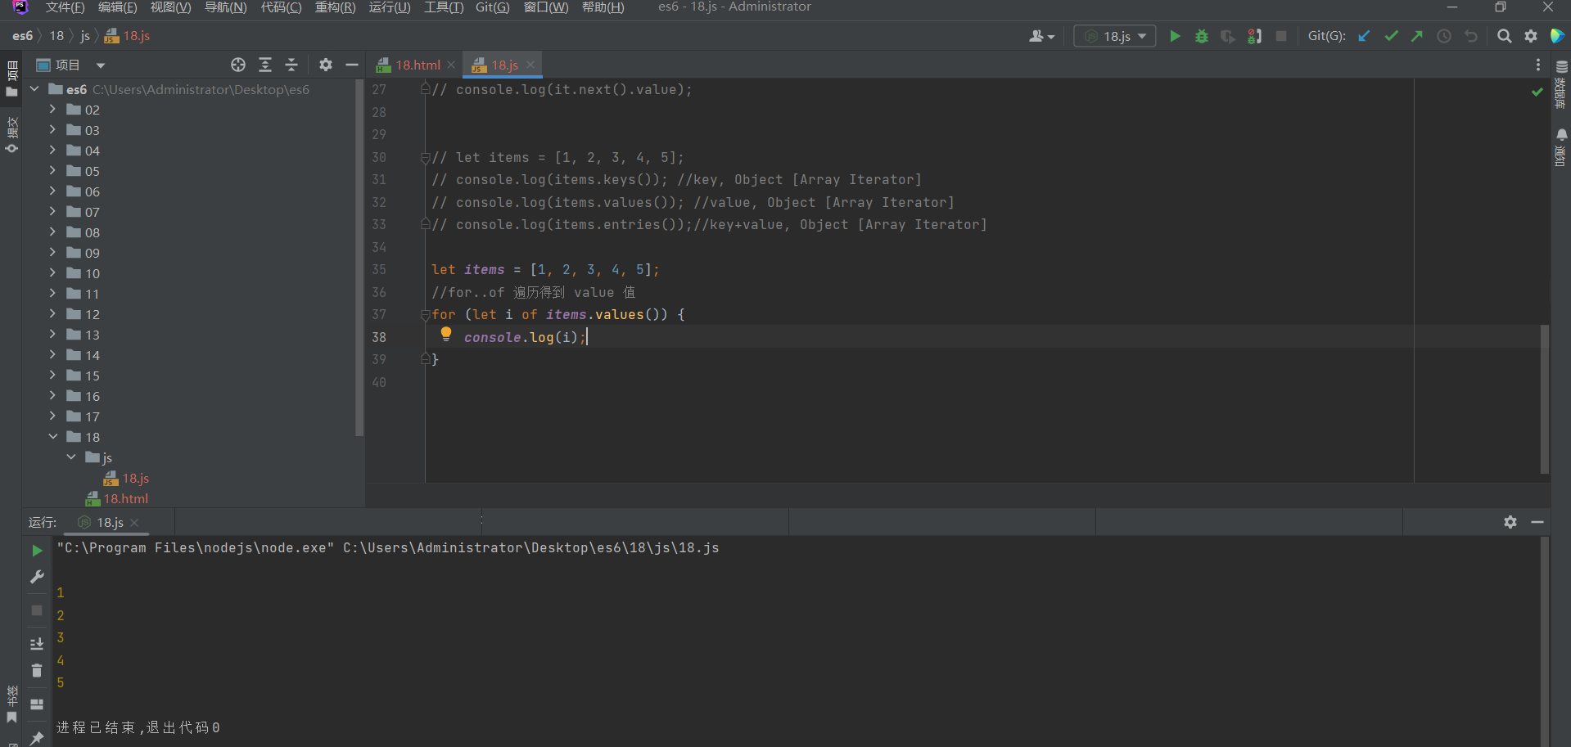Collapse folder 18 in project tree
Image resolution: width=1571 pixels, height=747 pixels.
[x=52, y=437]
